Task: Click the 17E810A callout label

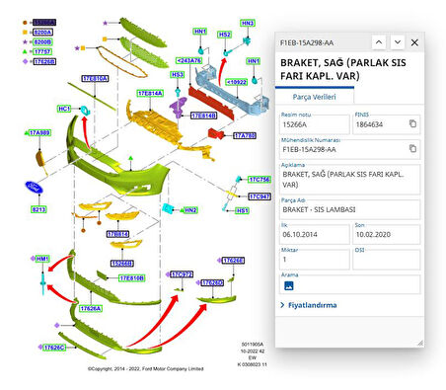Action: pos(95,78)
